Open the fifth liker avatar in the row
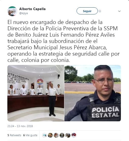The width and height of the screenshot is (129, 141). [x=68, y=135]
